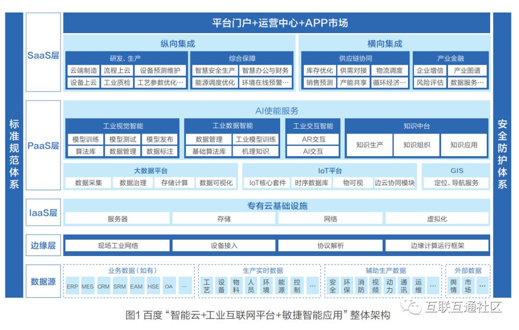Select the PaaS层 label box
Viewport: 519px width, 330px height.
(x=43, y=146)
